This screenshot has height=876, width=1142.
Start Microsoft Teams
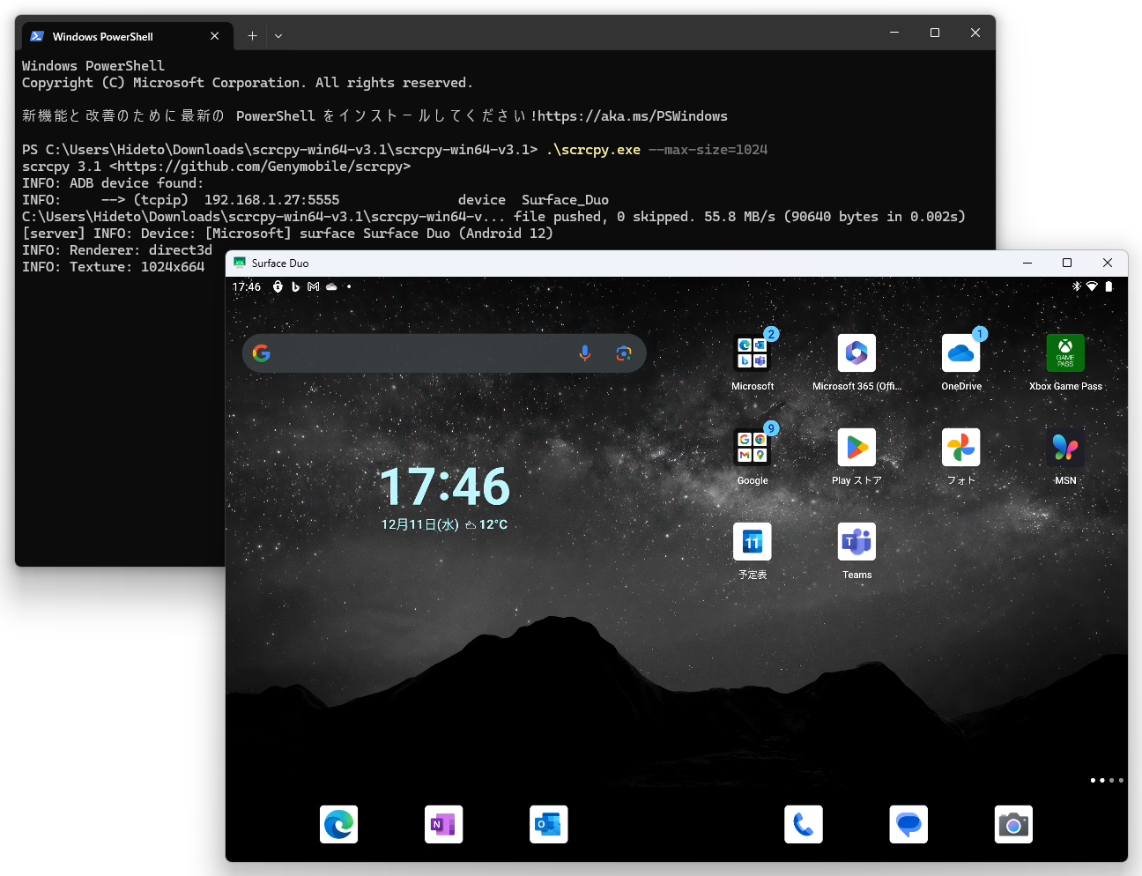(856, 541)
